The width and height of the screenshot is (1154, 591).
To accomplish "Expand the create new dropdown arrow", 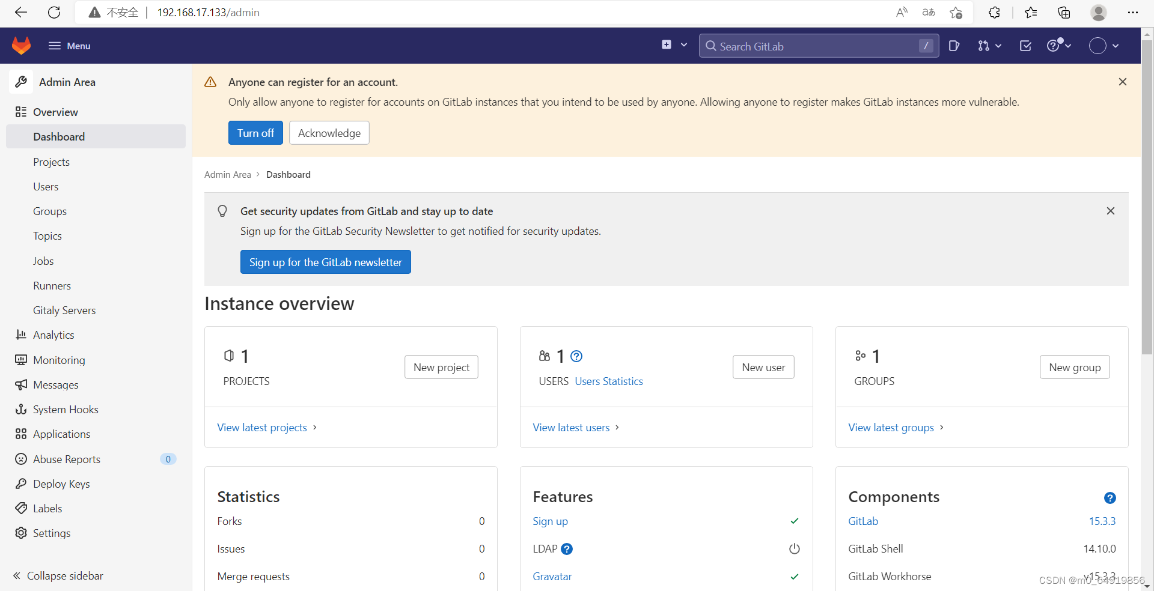I will pos(684,45).
